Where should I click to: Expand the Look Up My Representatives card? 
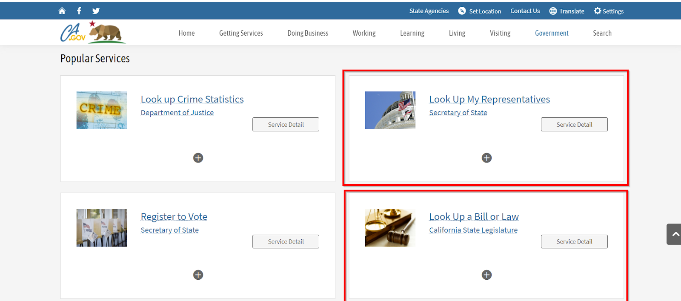[486, 158]
